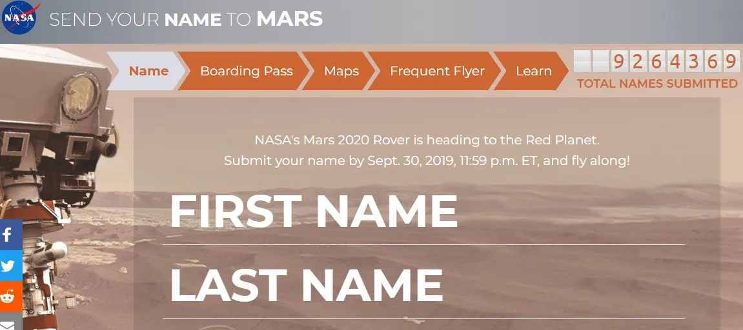
Task: Open the email share envelope icon
Action: coord(10,322)
